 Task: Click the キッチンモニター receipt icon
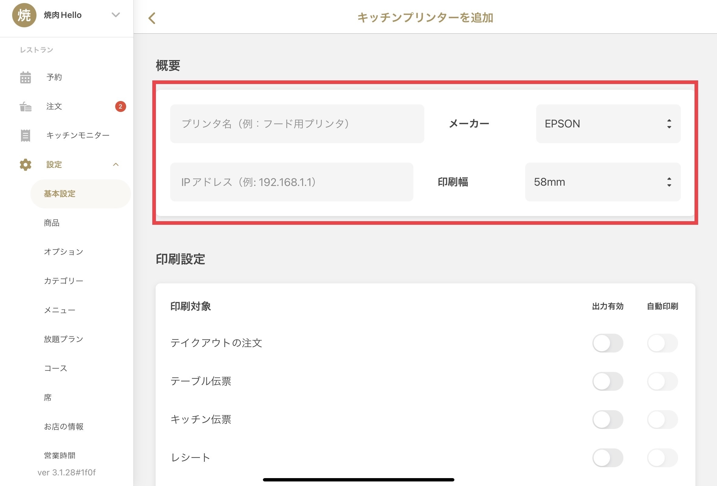25,136
